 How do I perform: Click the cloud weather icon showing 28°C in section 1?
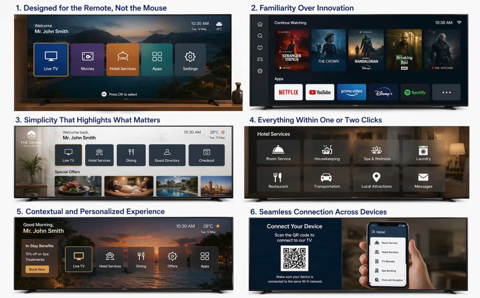(x=219, y=24)
